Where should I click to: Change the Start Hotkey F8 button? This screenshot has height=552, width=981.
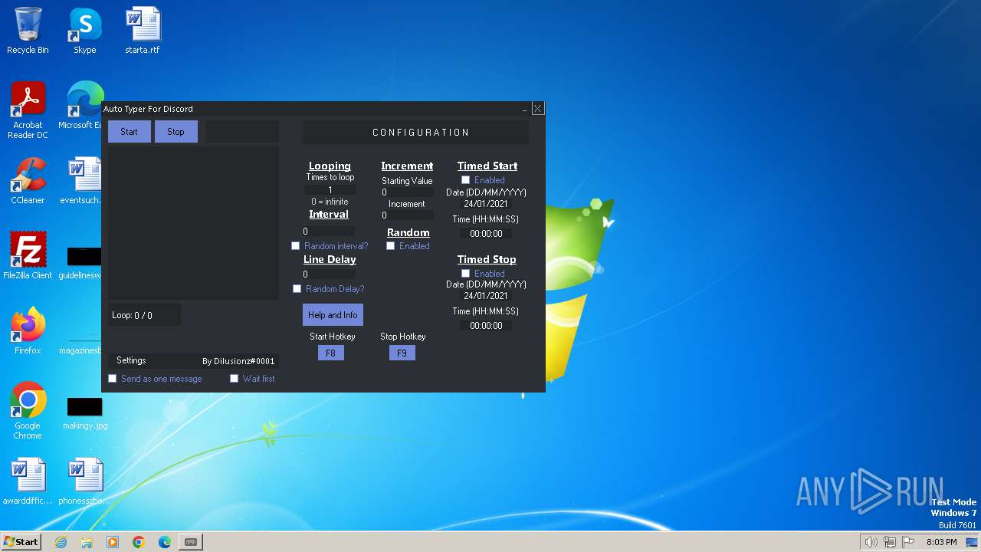pyautogui.click(x=330, y=353)
